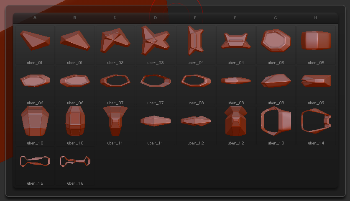Select the wide uber_04 mesh in column F

pos(236,45)
